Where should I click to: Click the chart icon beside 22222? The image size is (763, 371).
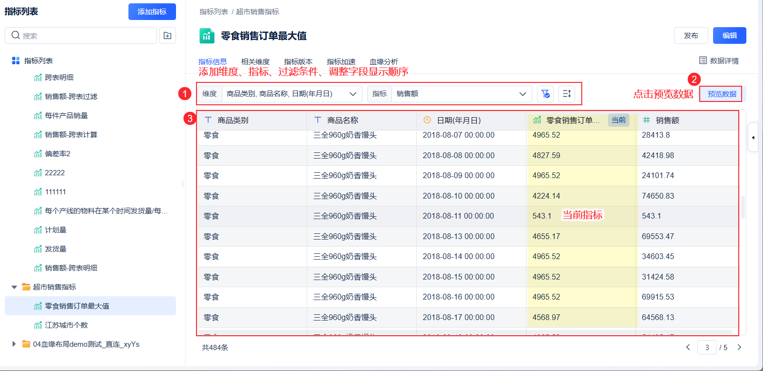coord(38,173)
